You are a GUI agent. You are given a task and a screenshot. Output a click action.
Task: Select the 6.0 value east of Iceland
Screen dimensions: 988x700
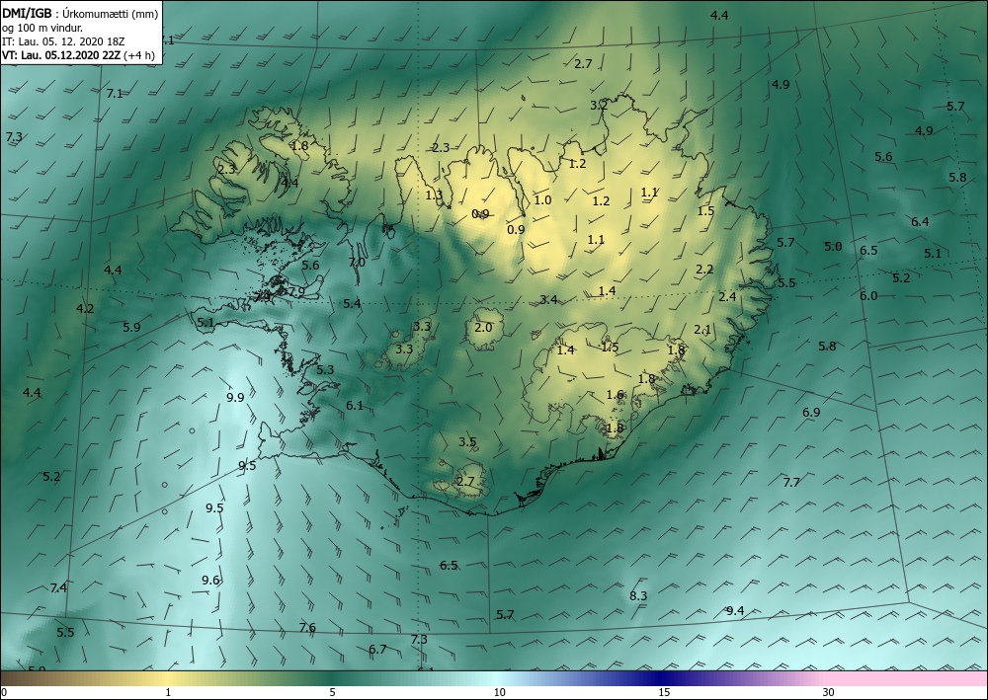tap(868, 296)
